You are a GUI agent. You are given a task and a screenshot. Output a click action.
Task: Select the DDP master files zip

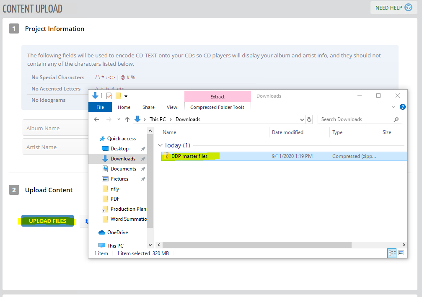click(189, 156)
